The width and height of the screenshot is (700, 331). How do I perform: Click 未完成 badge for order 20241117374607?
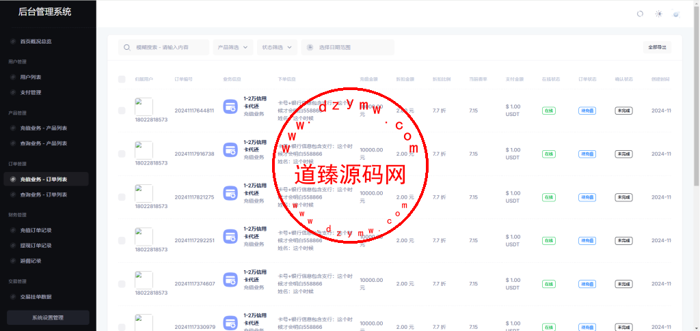point(623,284)
